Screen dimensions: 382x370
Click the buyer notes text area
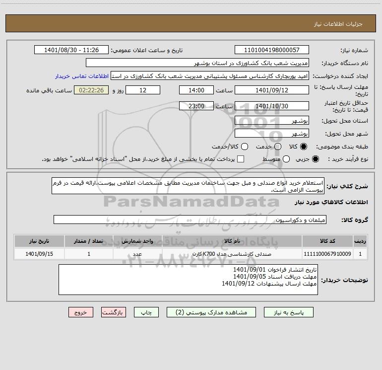coord(188,280)
